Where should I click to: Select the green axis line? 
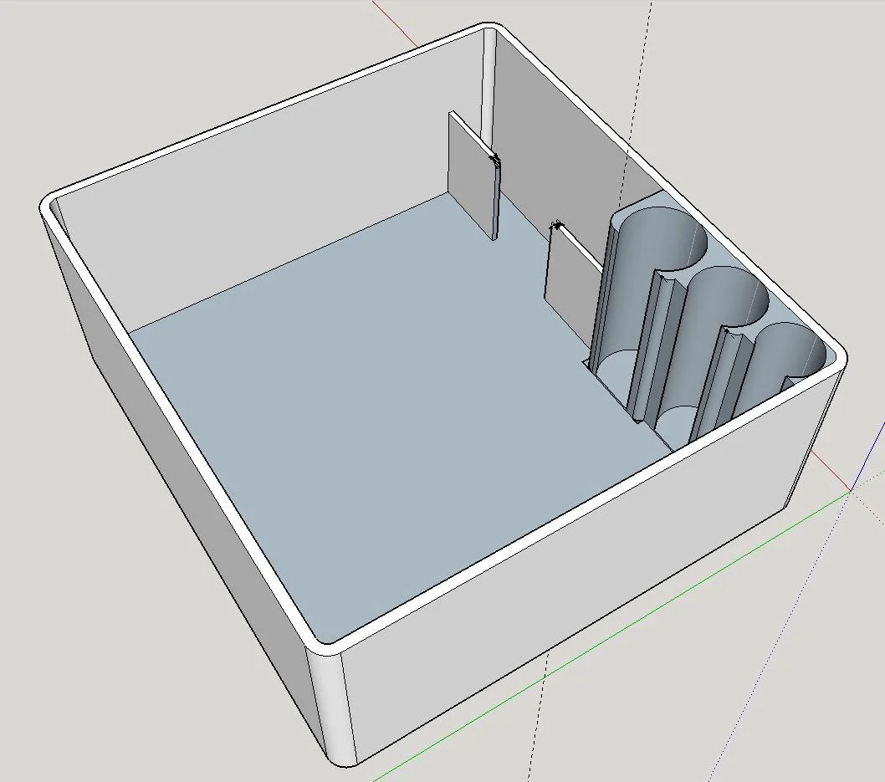pyautogui.click(x=612, y=635)
